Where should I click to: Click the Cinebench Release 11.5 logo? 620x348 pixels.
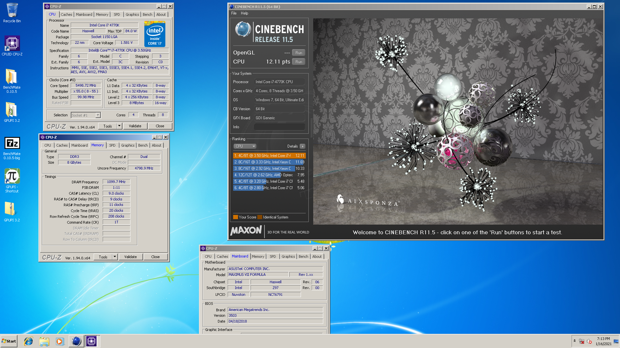[270, 32]
